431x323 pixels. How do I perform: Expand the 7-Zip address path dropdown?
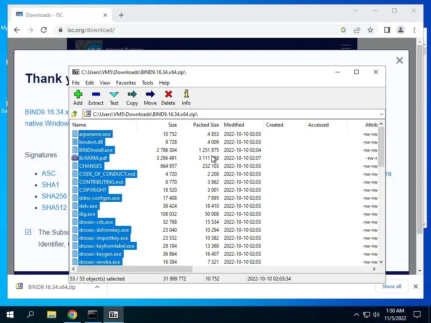(x=381, y=114)
